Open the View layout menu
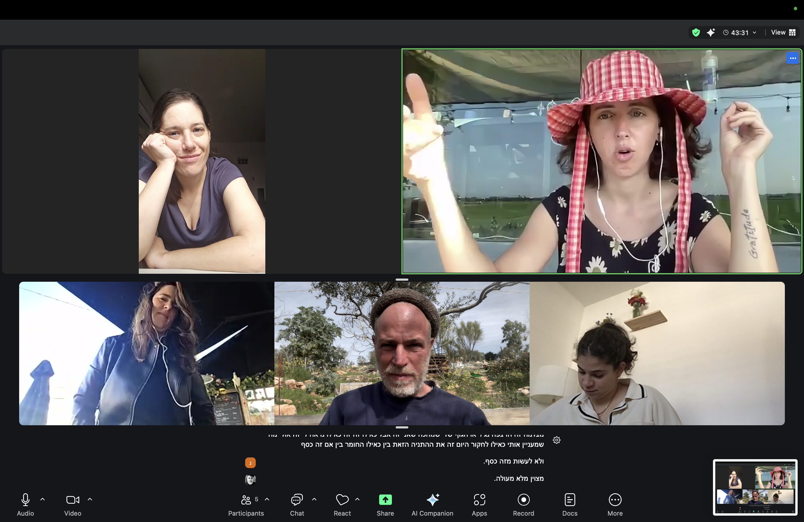804x522 pixels. [x=783, y=32]
